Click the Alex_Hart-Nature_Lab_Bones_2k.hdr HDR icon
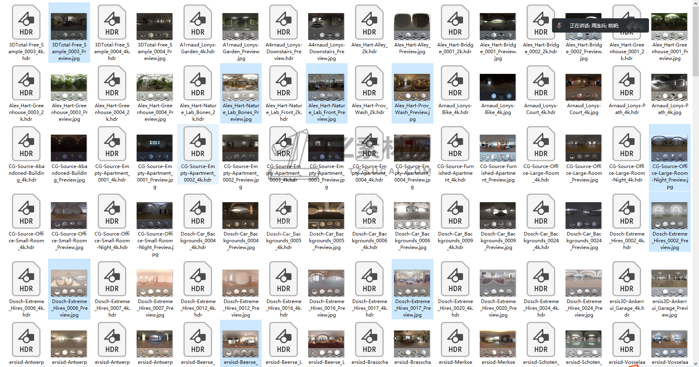The image size is (699, 367). pos(198,83)
